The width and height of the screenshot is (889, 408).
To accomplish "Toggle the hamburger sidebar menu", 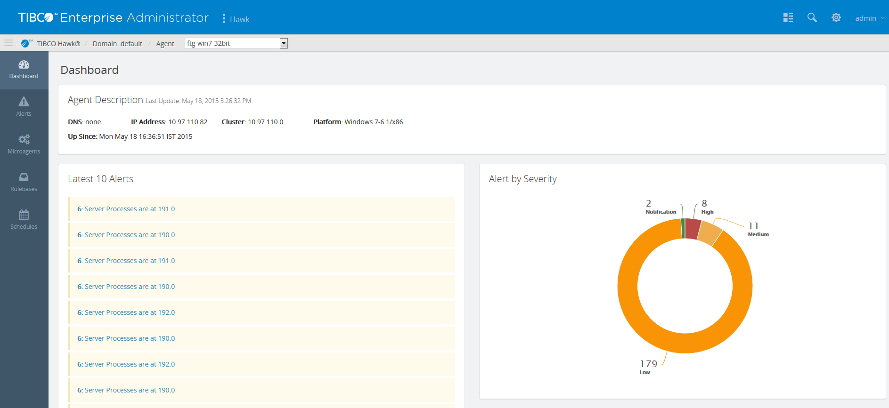I will tap(8, 43).
